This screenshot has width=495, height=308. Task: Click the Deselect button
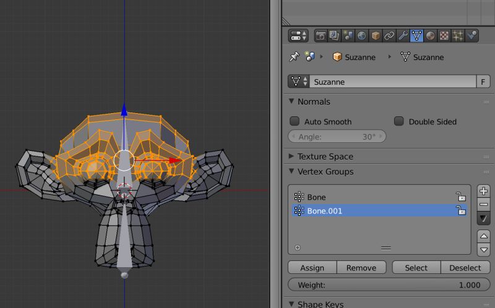[465, 268]
